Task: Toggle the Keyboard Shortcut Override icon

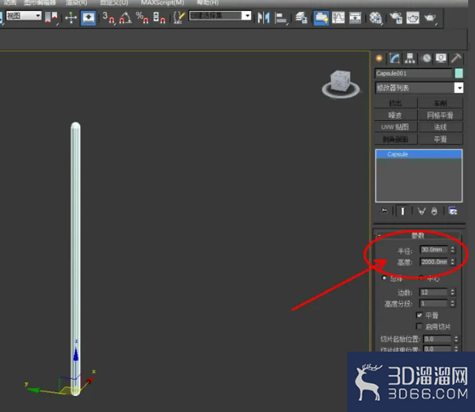Action: coord(89,18)
